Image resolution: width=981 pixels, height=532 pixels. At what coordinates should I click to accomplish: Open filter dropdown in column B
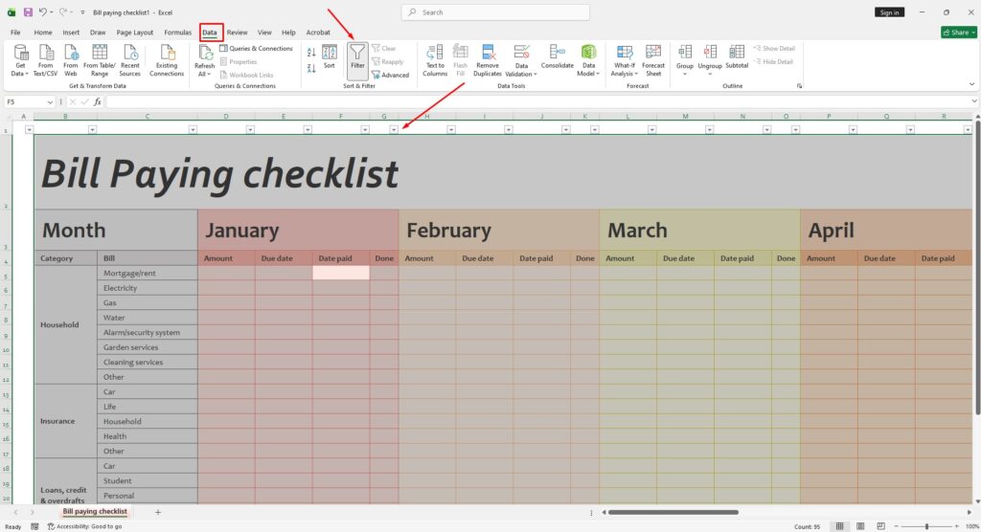point(92,129)
